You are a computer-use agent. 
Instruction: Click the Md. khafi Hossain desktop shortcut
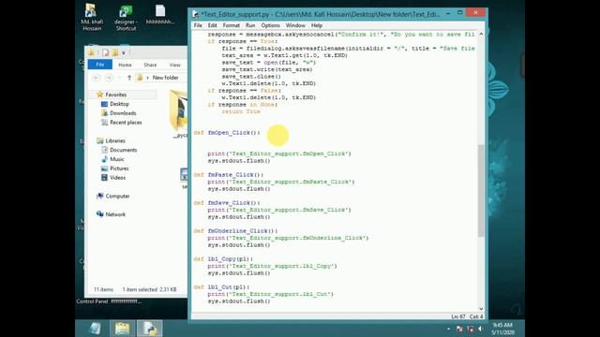click(x=92, y=17)
